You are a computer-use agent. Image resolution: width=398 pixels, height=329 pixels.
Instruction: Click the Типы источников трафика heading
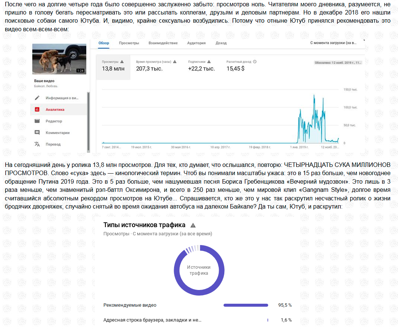(144, 225)
